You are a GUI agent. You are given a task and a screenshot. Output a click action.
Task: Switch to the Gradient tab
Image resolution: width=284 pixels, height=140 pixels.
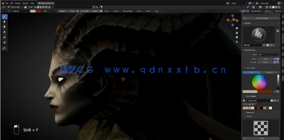[x=270, y=73]
